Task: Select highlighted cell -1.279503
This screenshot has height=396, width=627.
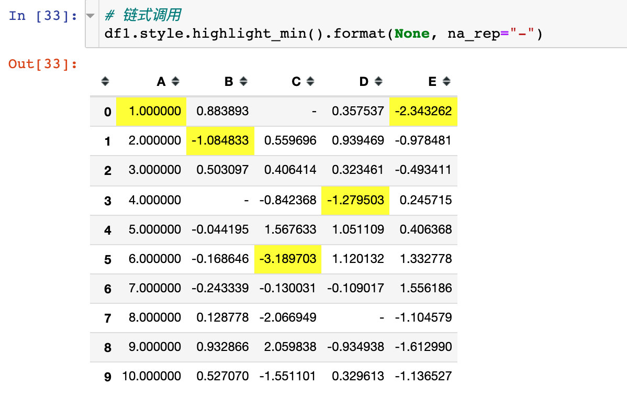Action: 355,200
